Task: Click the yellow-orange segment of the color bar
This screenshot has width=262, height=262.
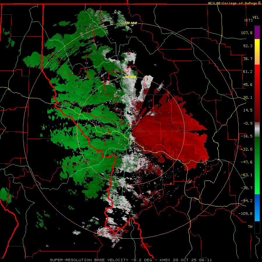Action: [x=257, y=52]
